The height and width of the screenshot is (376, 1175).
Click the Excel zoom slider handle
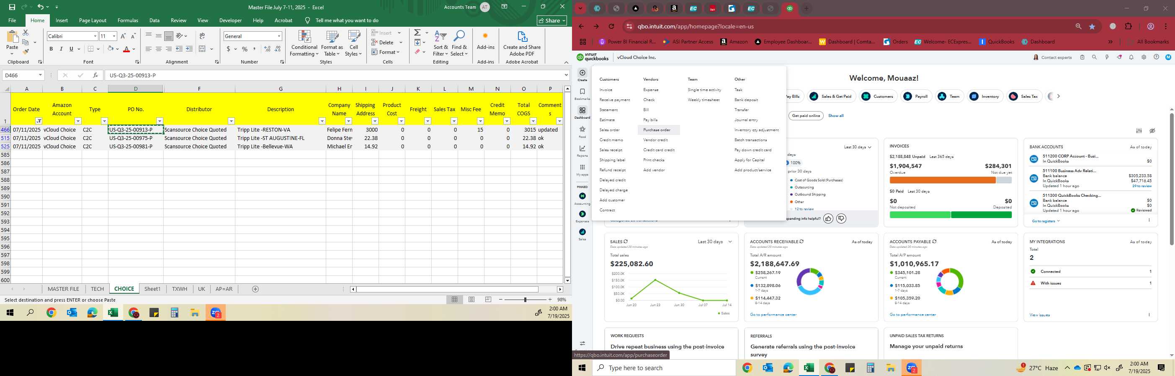(x=526, y=300)
